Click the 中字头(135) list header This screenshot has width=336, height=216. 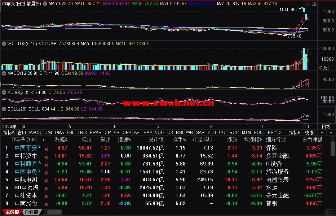tap(24, 140)
